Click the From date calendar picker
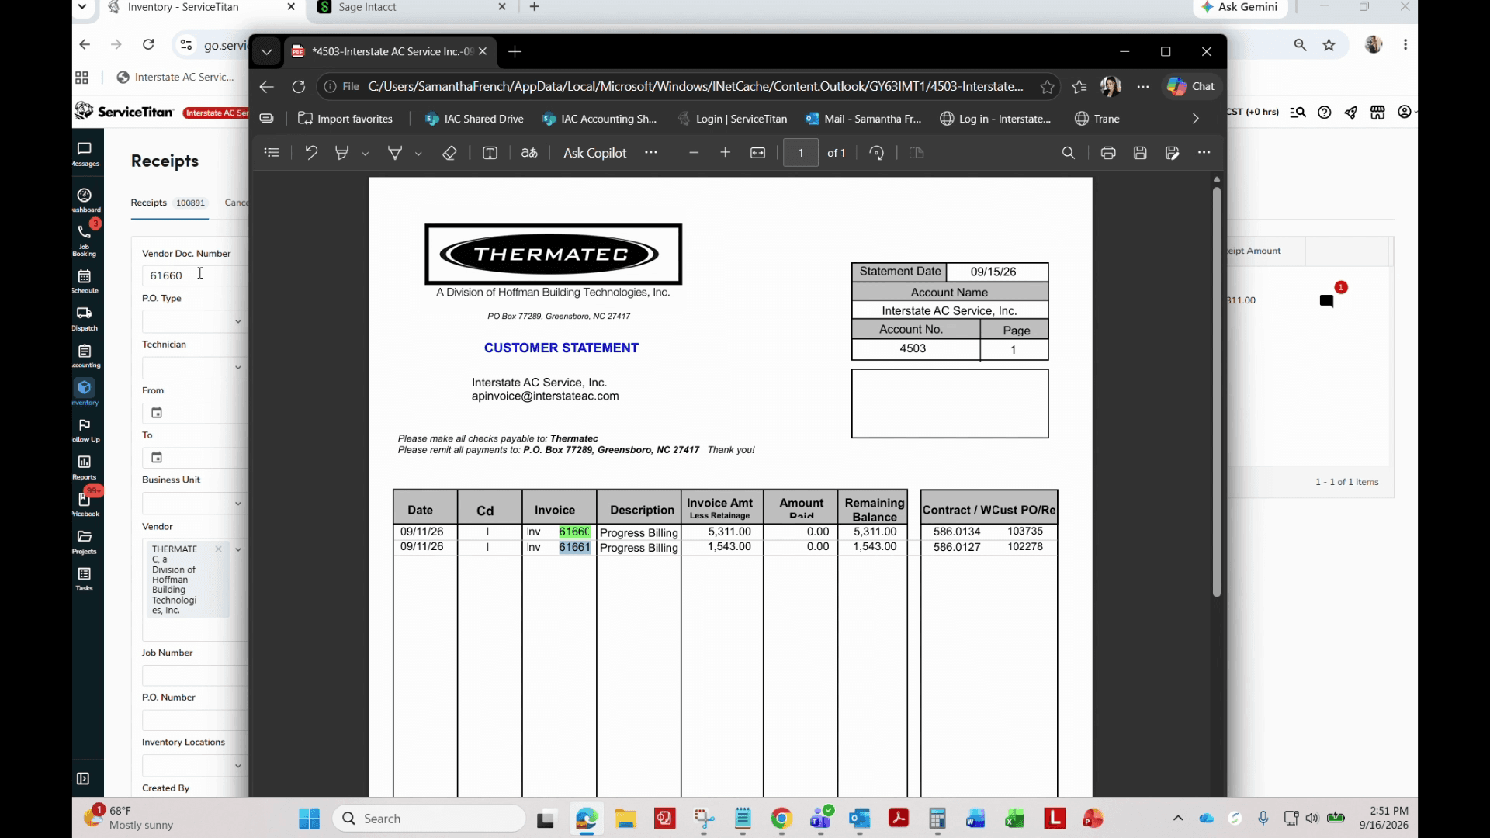1490x838 pixels. pyautogui.click(x=157, y=413)
